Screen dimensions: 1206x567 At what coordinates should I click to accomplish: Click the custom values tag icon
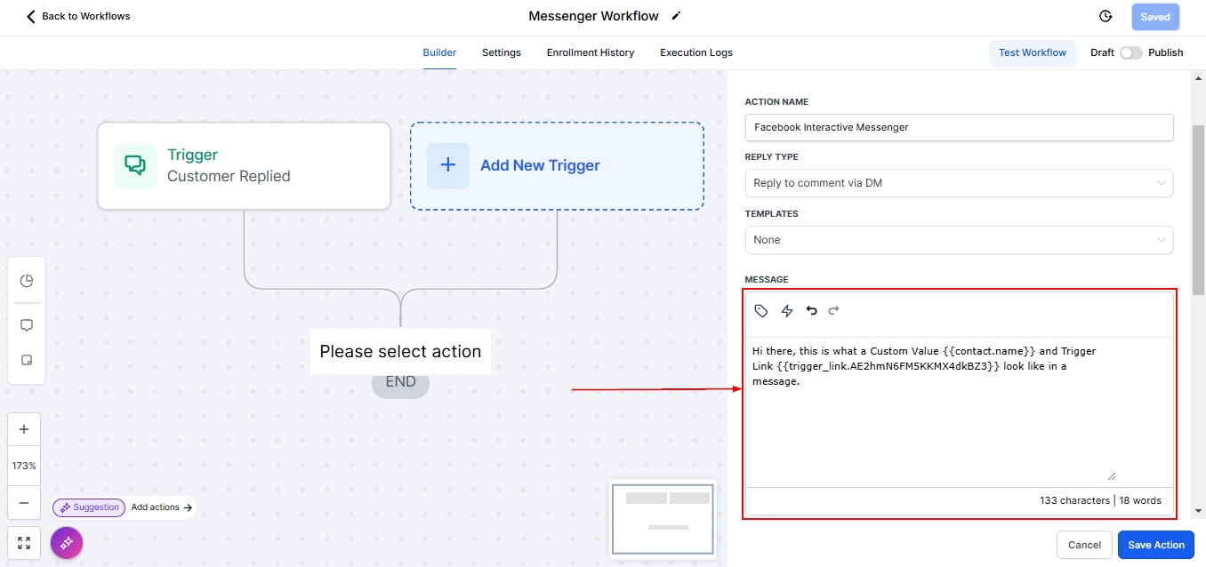pos(761,311)
